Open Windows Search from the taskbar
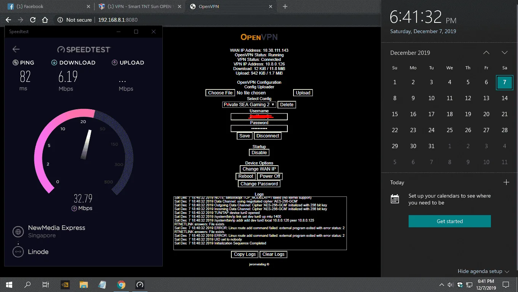Image resolution: width=518 pixels, height=292 pixels. [x=27, y=284]
